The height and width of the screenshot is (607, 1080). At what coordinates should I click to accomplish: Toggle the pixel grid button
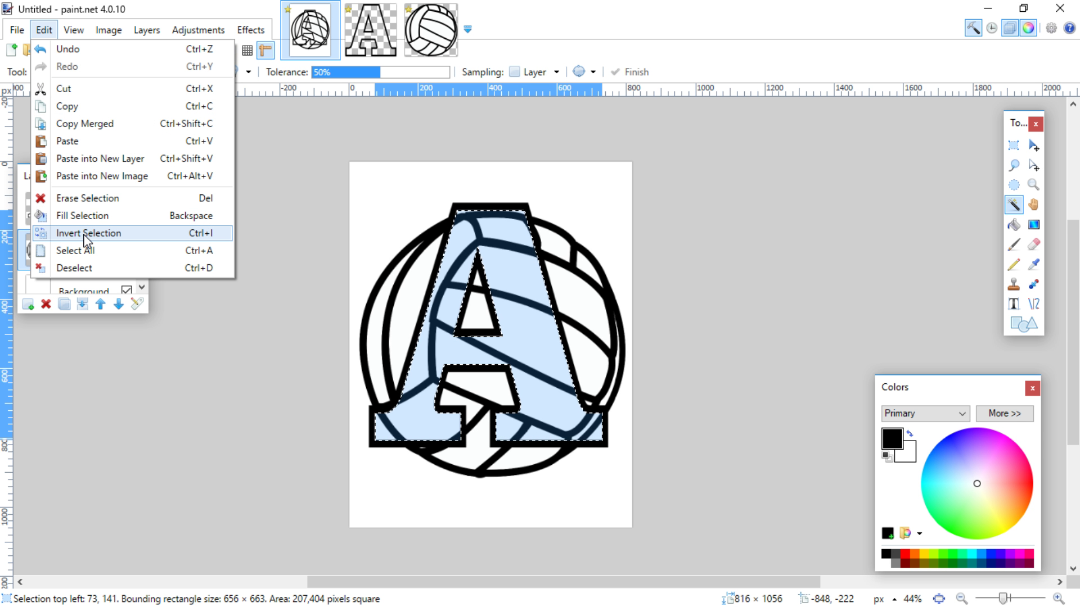tap(247, 51)
